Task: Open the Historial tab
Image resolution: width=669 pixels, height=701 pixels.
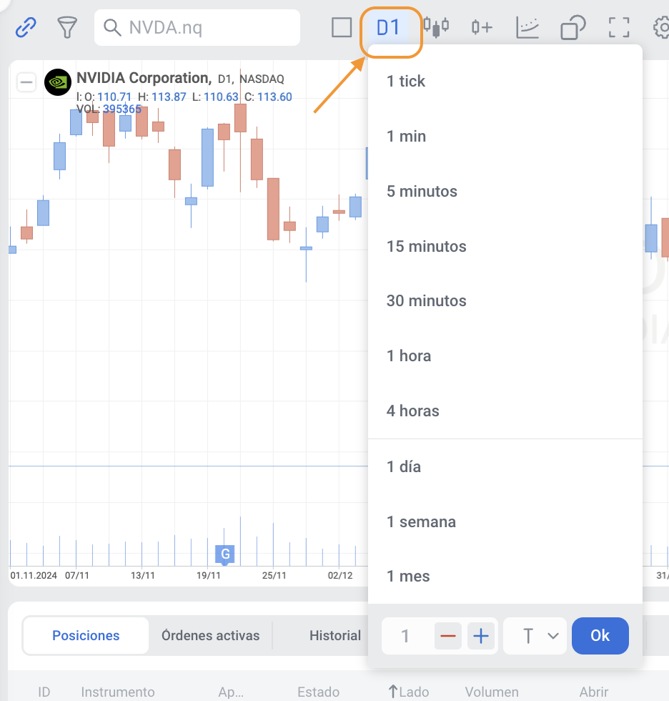Action: [335, 636]
